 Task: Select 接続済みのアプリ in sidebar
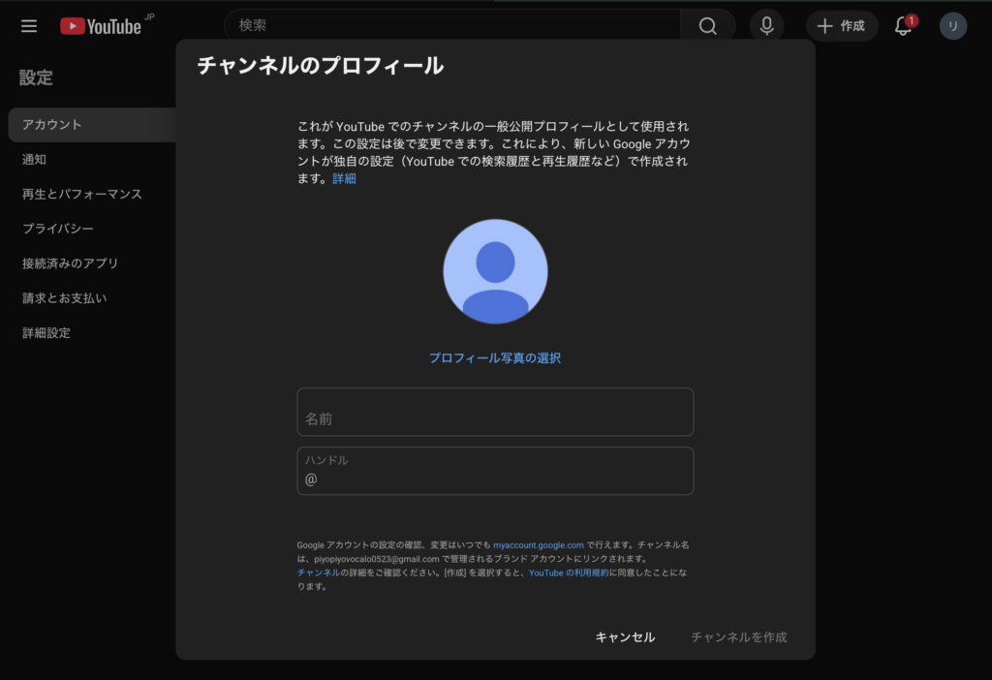pyautogui.click(x=71, y=263)
